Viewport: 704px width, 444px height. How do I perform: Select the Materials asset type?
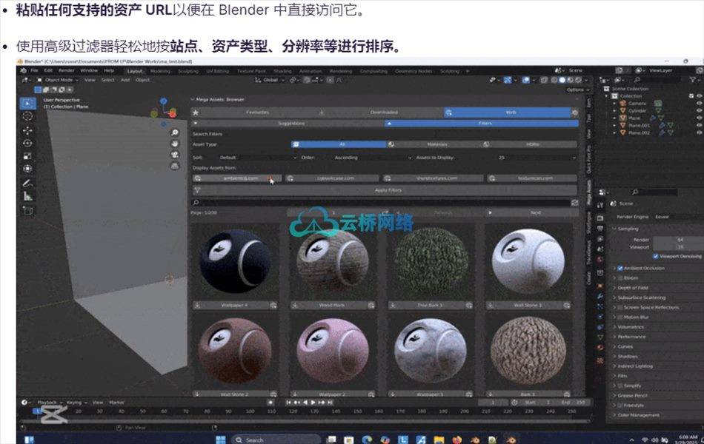[434, 144]
